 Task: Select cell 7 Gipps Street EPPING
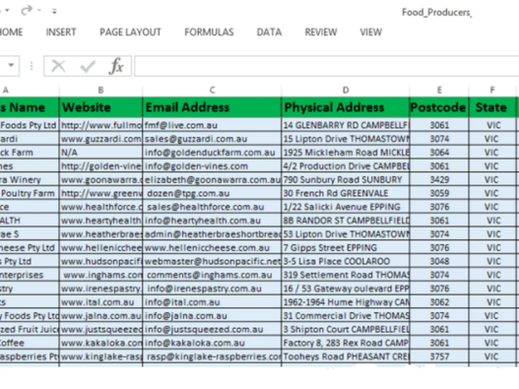point(346,248)
